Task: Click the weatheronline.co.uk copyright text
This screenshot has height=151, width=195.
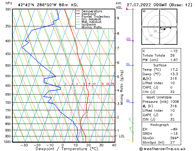Action: [x=162, y=149]
